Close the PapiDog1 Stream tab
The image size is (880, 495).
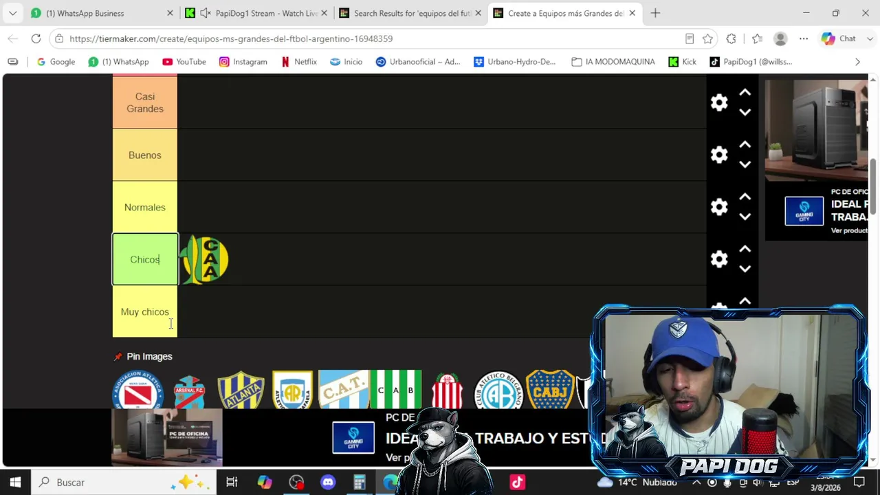coord(324,13)
